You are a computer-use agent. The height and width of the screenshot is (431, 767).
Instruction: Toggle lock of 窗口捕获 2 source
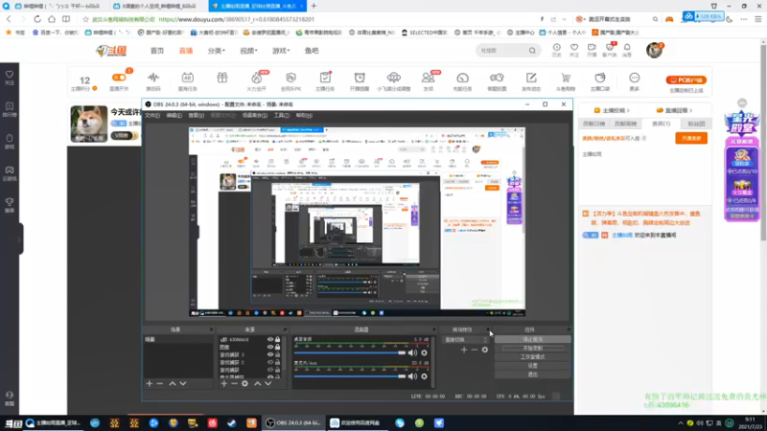pos(277,363)
